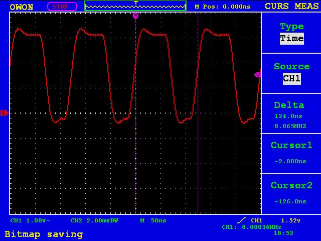
Task: Click the 8.065MHZ delta frequency value
Action: pos(290,126)
